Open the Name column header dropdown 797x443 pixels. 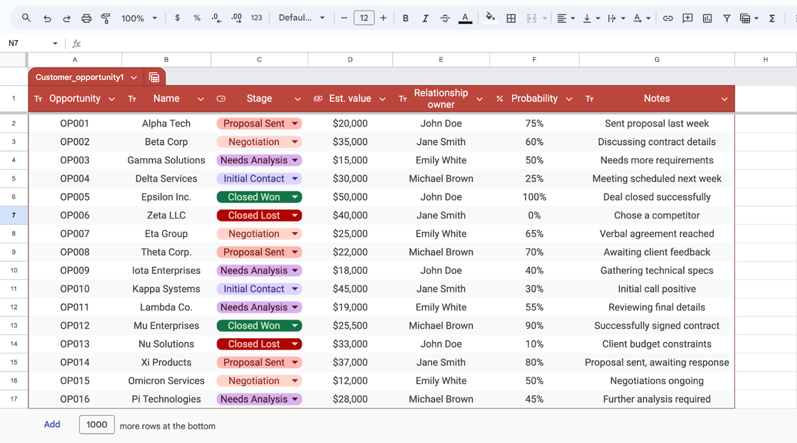(200, 99)
